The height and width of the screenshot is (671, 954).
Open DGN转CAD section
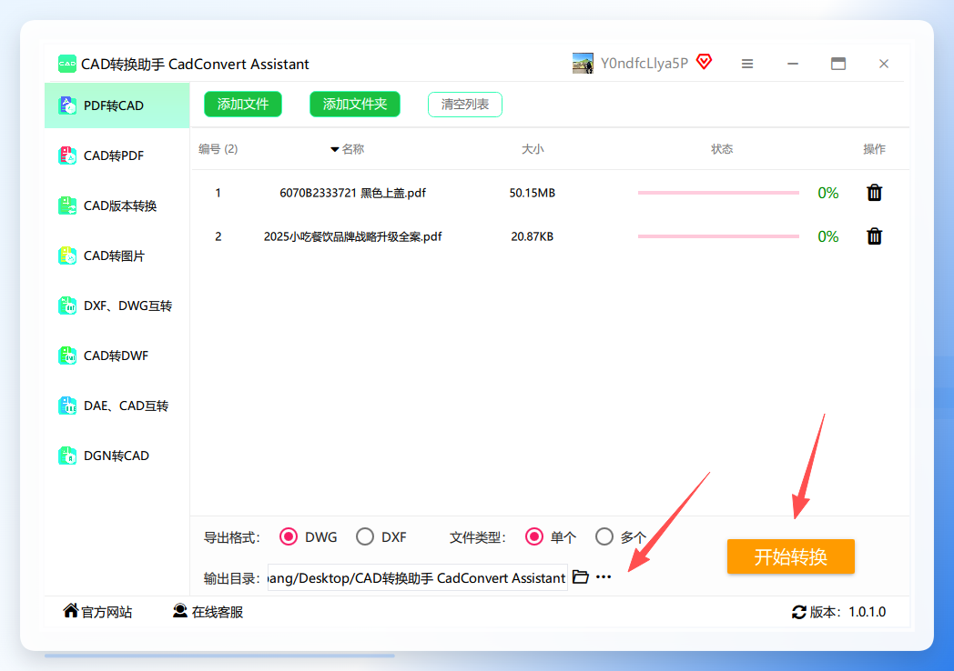[117, 456]
